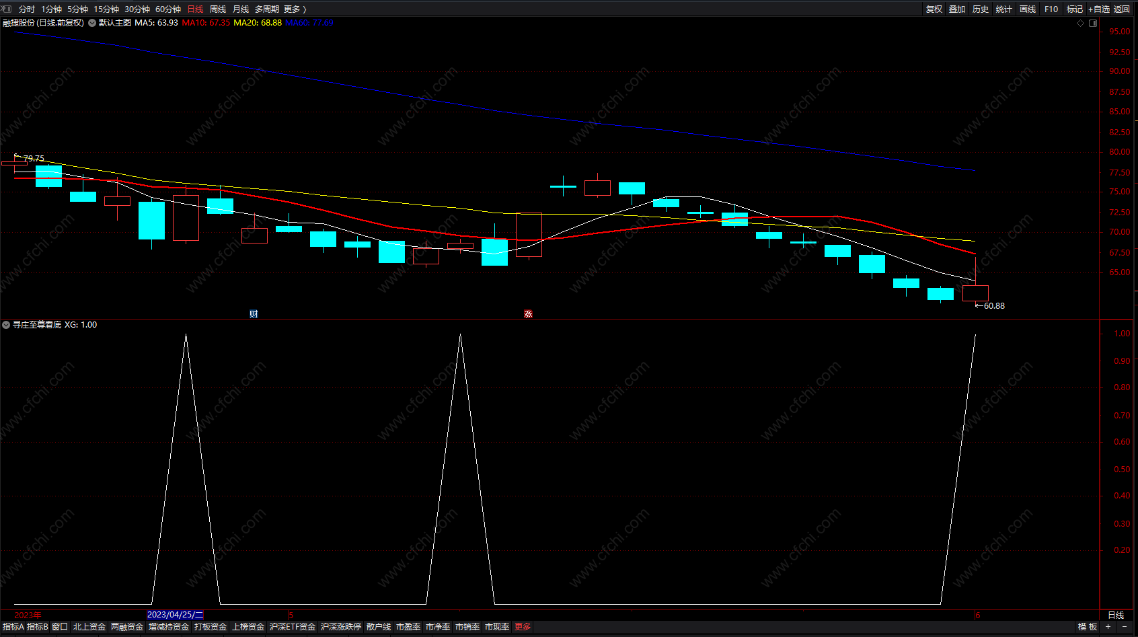Viewport: 1138px width, 637px height.
Task: Expand the 寻庄至尊看底 sub-indicator dropdown arrow
Action: pyautogui.click(x=6, y=325)
